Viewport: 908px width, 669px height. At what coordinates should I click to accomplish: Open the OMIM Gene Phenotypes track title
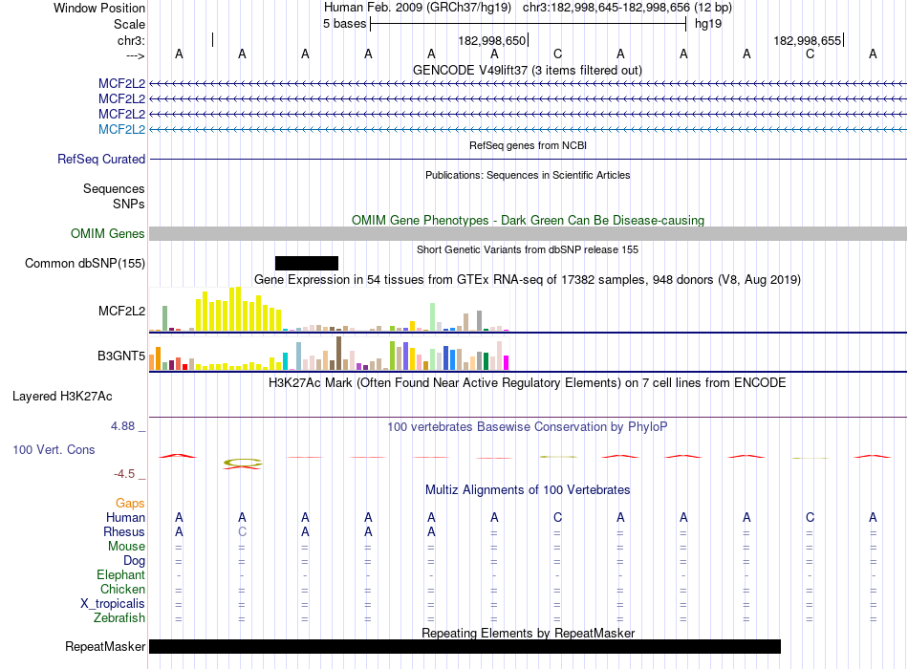pyautogui.click(x=528, y=220)
